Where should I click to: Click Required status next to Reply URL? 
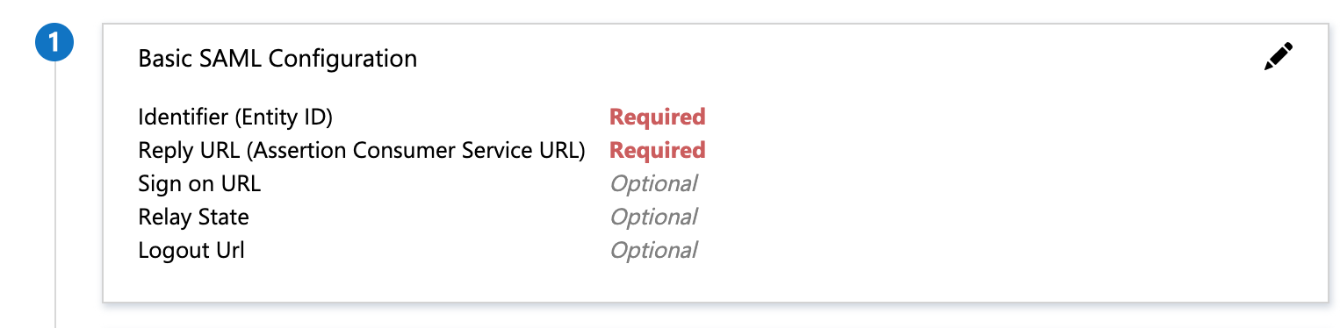(658, 150)
